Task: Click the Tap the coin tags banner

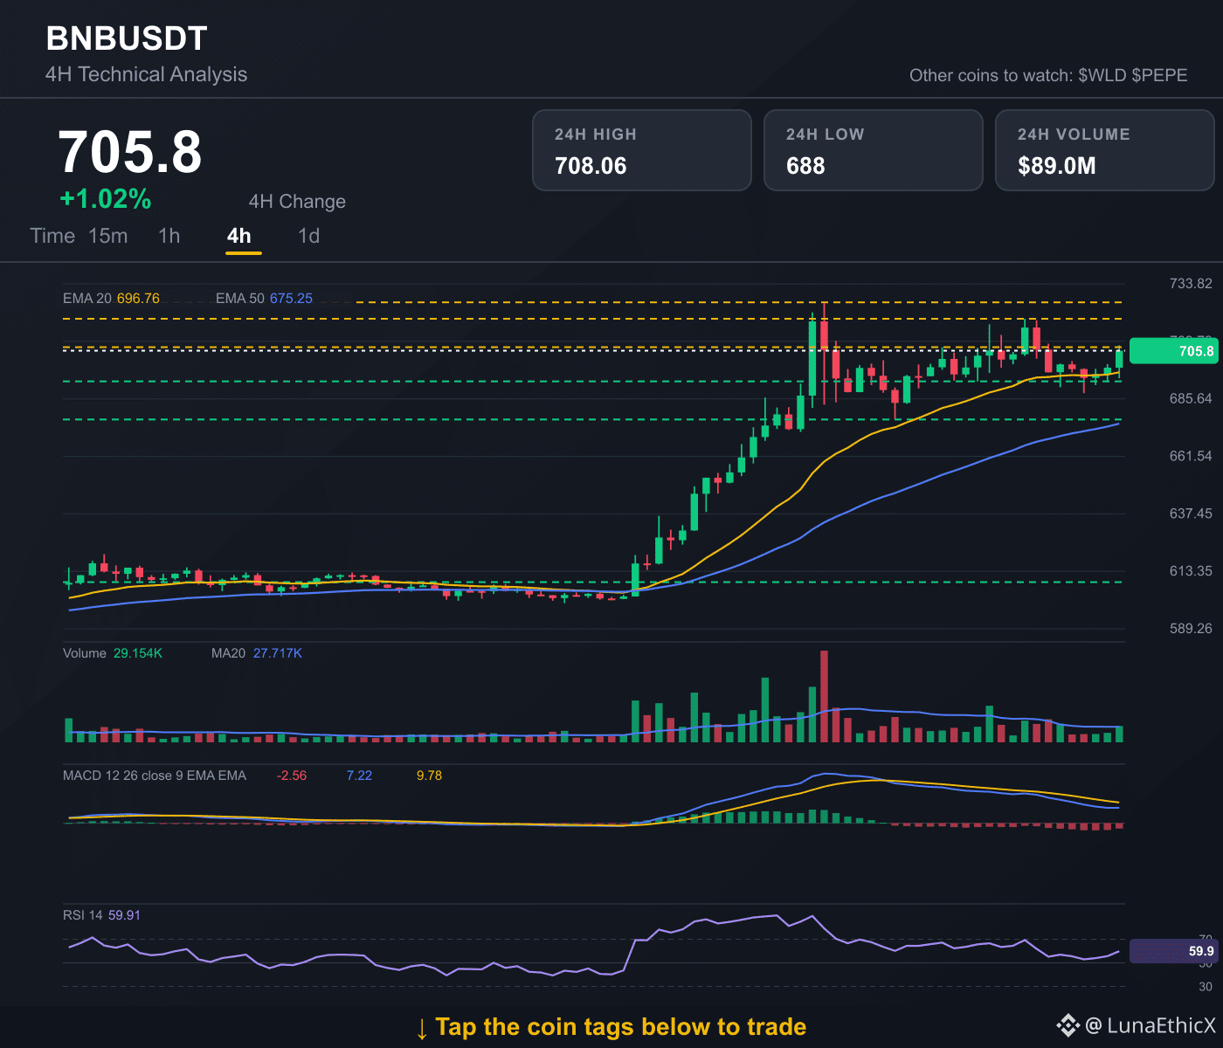Action: (x=611, y=1027)
